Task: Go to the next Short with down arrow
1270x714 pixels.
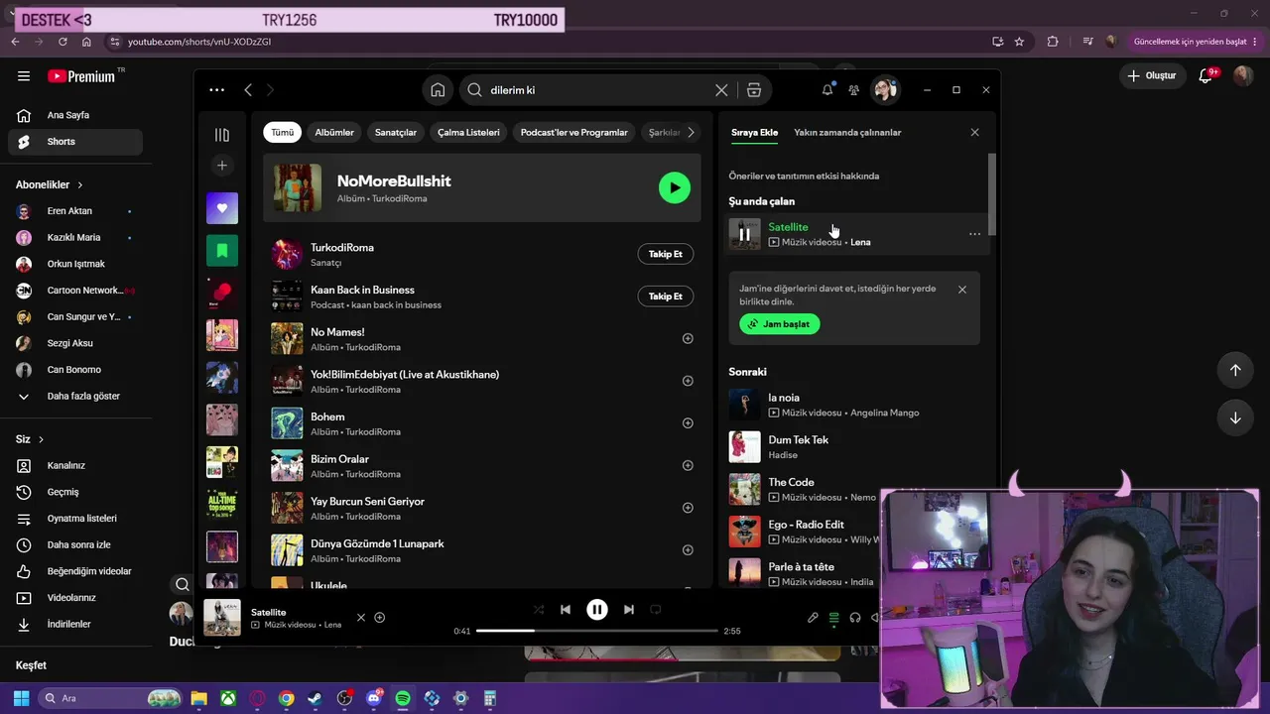Action: pyautogui.click(x=1235, y=417)
